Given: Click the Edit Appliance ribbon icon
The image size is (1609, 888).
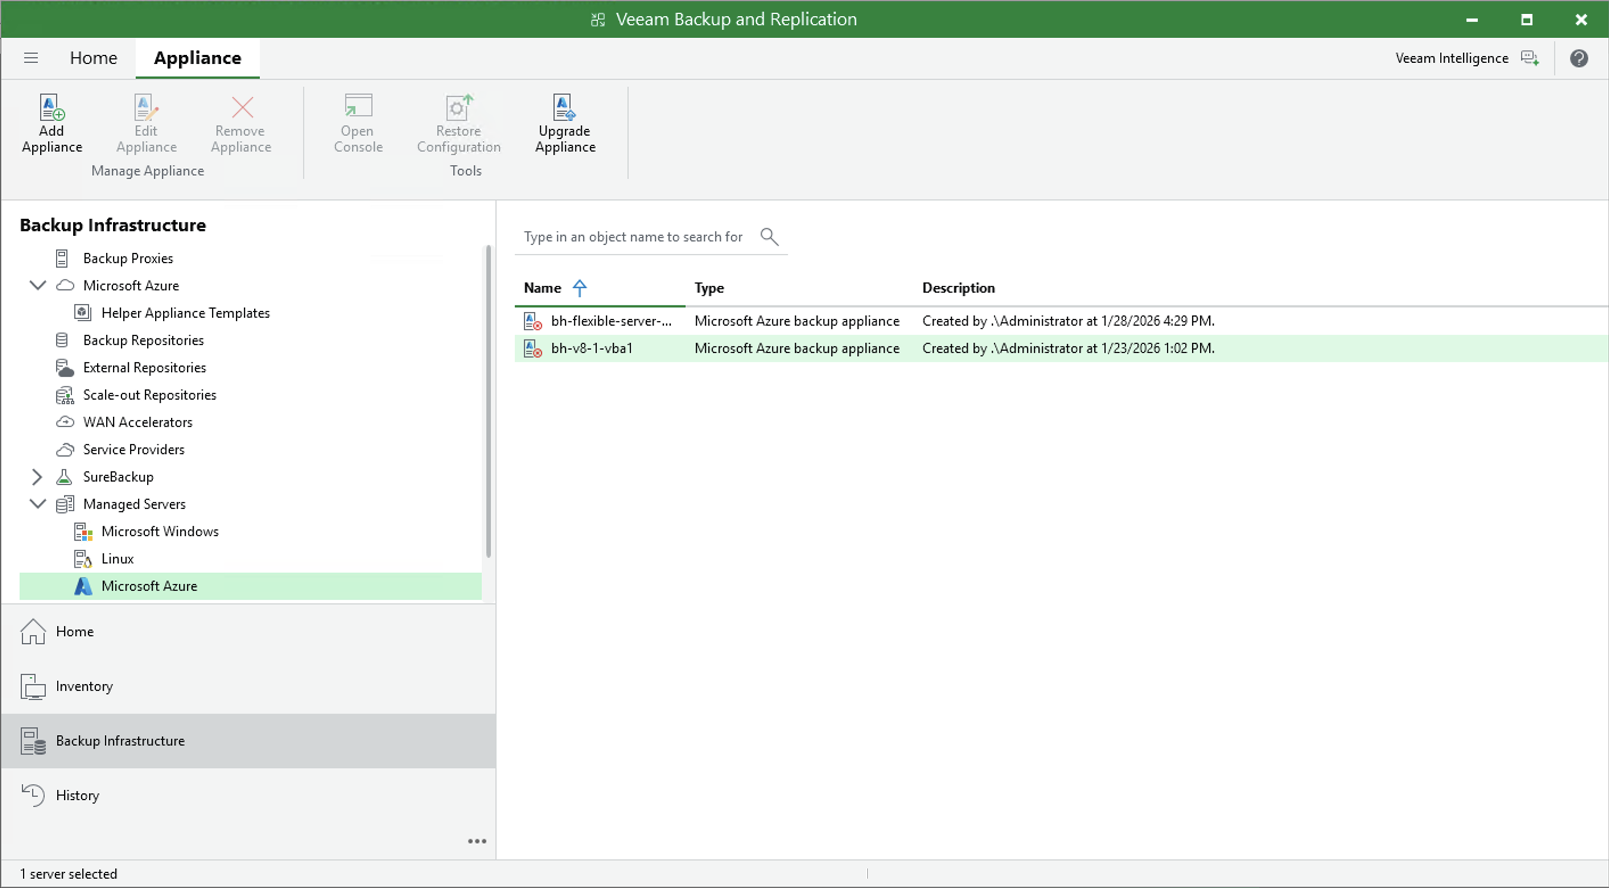Looking at the screenshot, I should click(x=146, y=108).
